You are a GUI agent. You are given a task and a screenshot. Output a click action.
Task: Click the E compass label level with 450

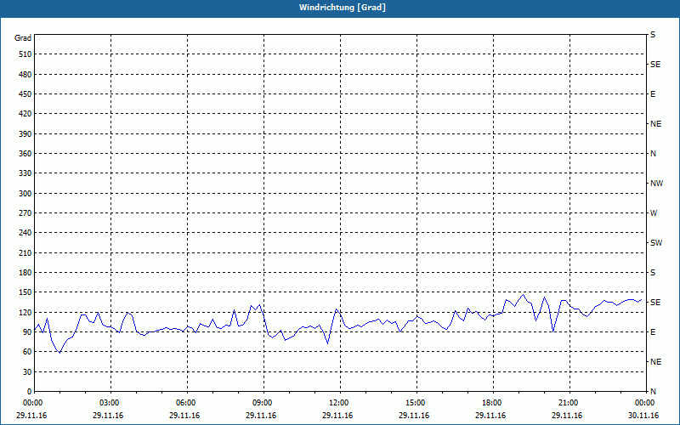coord(653,94)
